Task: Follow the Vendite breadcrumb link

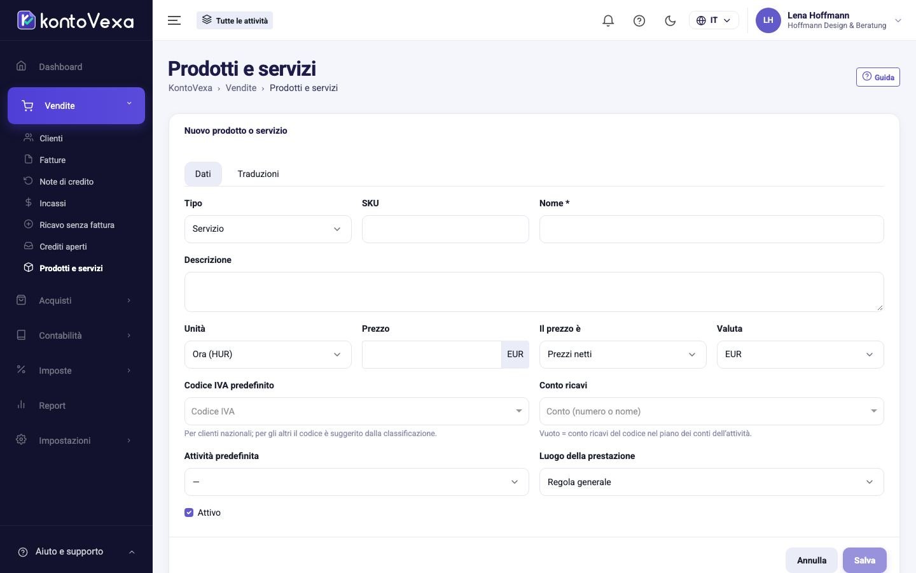Action: click(241, 88)
